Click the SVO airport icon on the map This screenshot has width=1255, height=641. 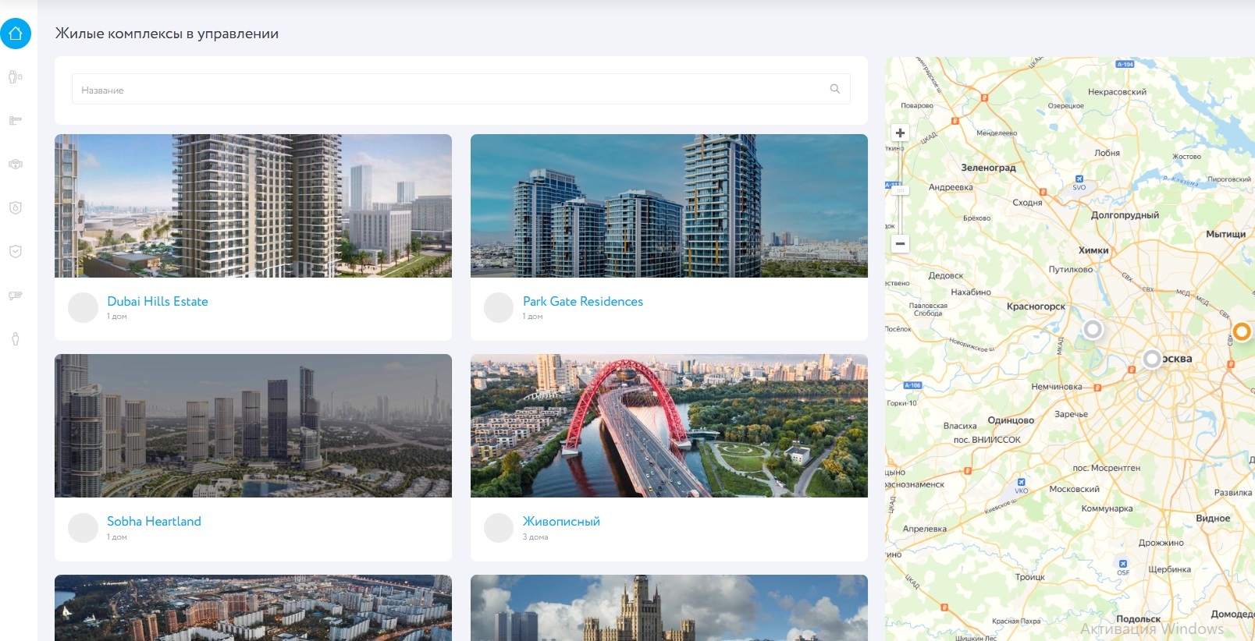[x=1079, y=179]
